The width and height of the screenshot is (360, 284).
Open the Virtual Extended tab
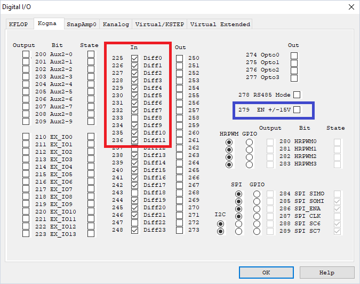point(220,24)
